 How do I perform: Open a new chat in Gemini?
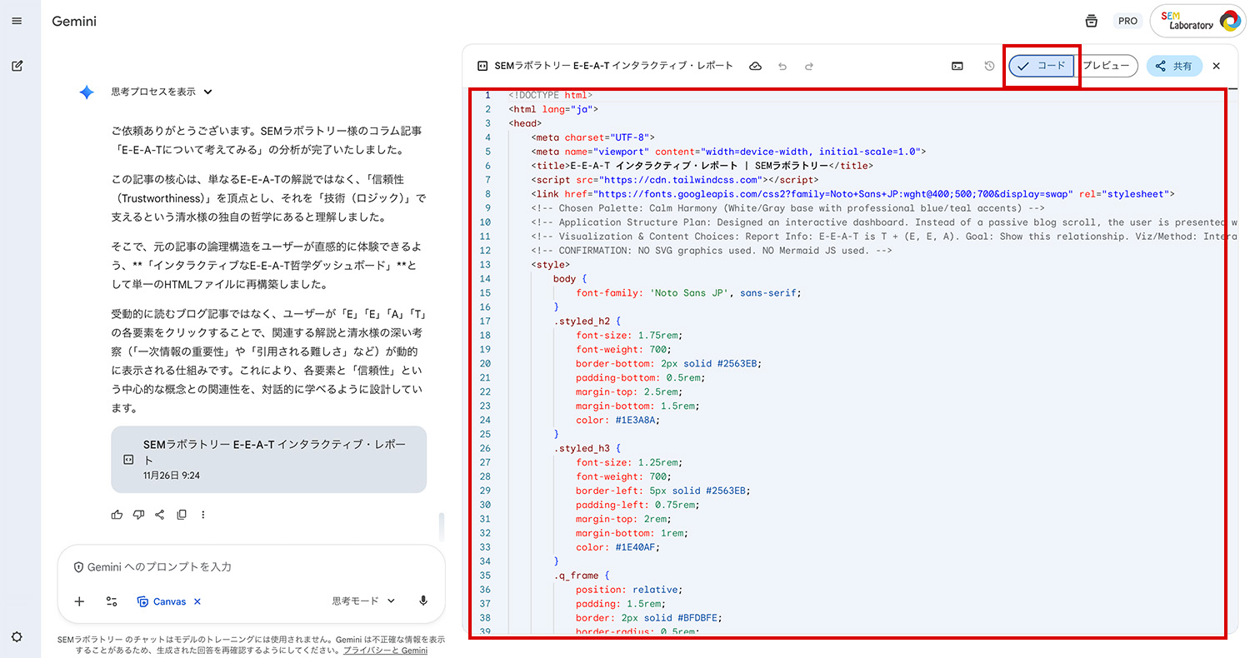18,66
